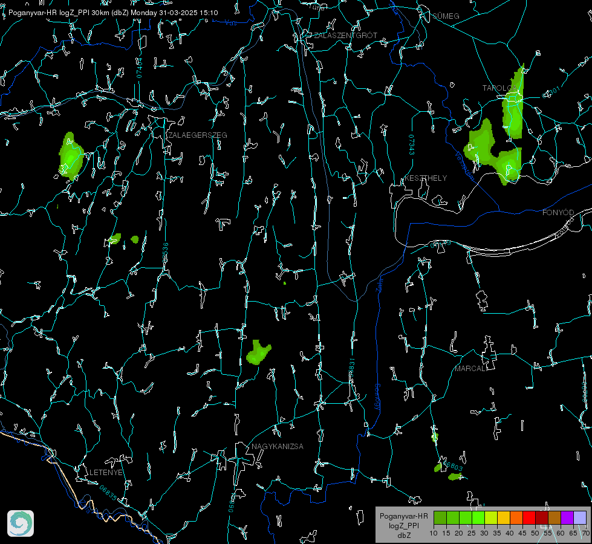Viewport: 592px width, 544px height.
Task: Click the tall radar echo over Tapolca
Action: pyautogui.click(x=513, y=105)
